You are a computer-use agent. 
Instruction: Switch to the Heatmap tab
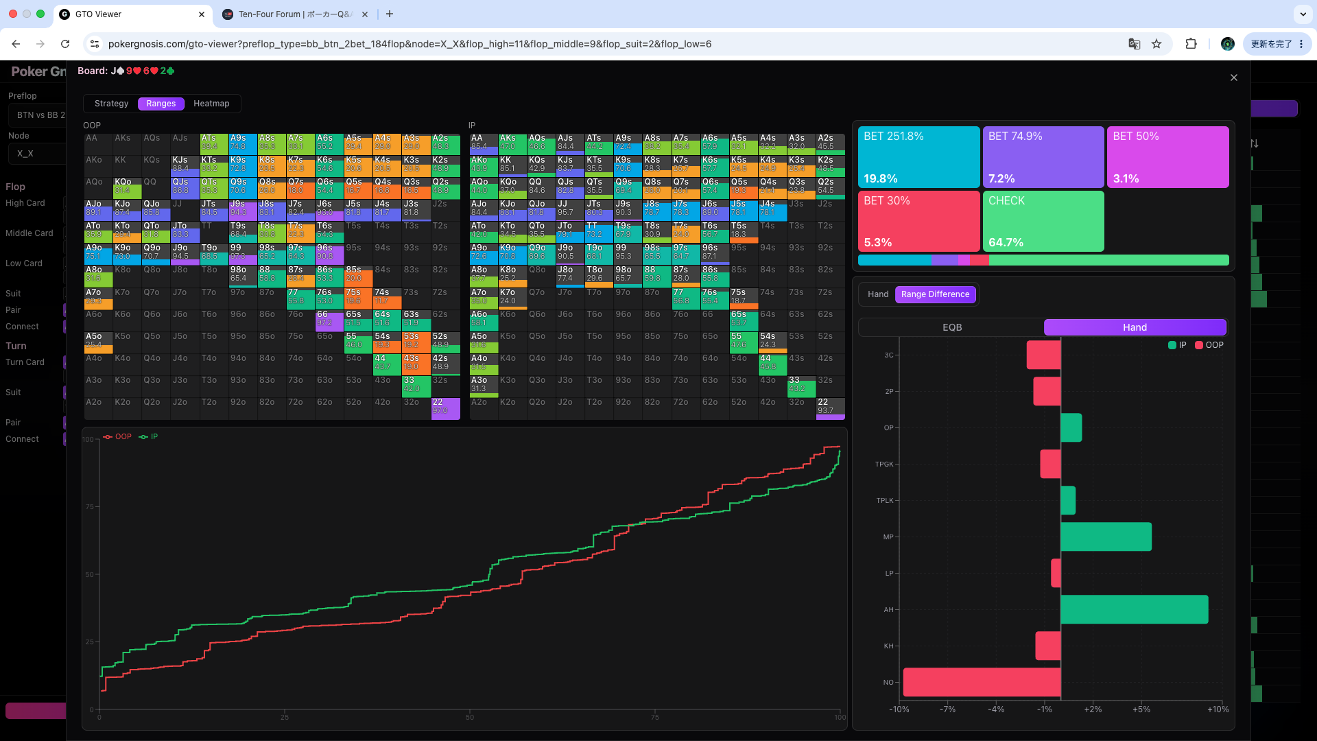click(x=211, y=104)
